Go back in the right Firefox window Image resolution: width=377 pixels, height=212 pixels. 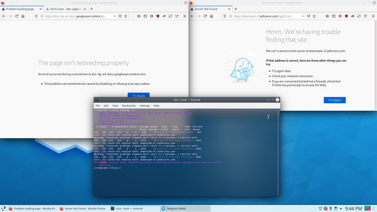pos(192,16)
